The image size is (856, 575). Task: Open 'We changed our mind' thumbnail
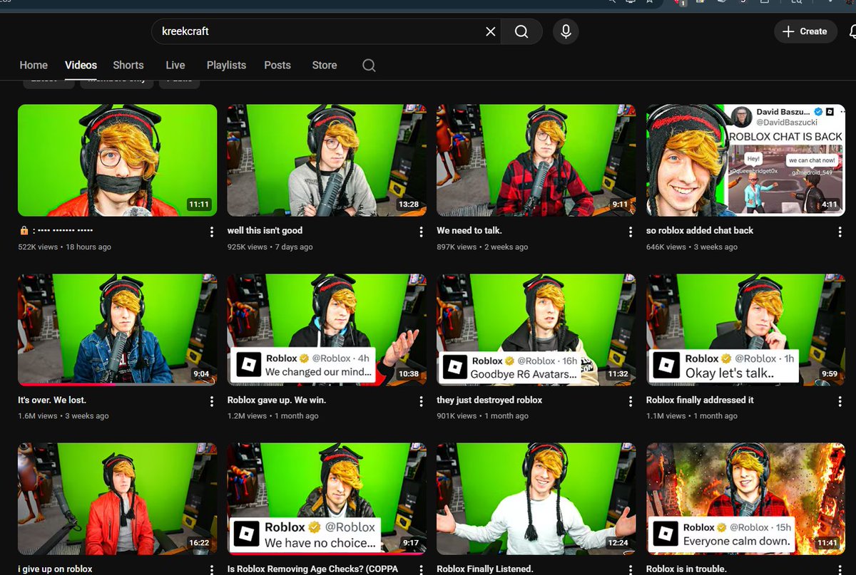(x=327, y=330)
